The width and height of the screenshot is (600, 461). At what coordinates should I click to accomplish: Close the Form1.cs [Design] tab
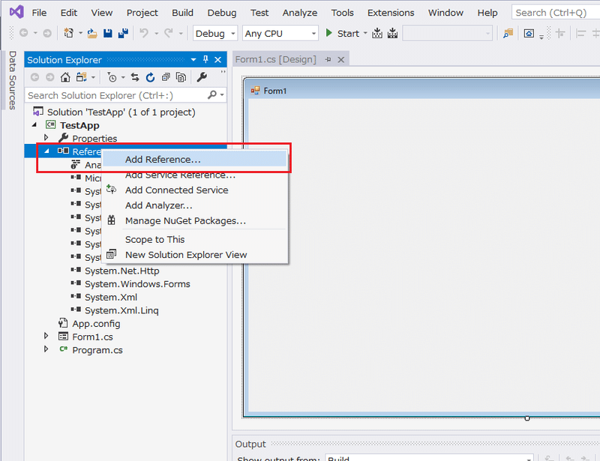click(x=341, y=60)
